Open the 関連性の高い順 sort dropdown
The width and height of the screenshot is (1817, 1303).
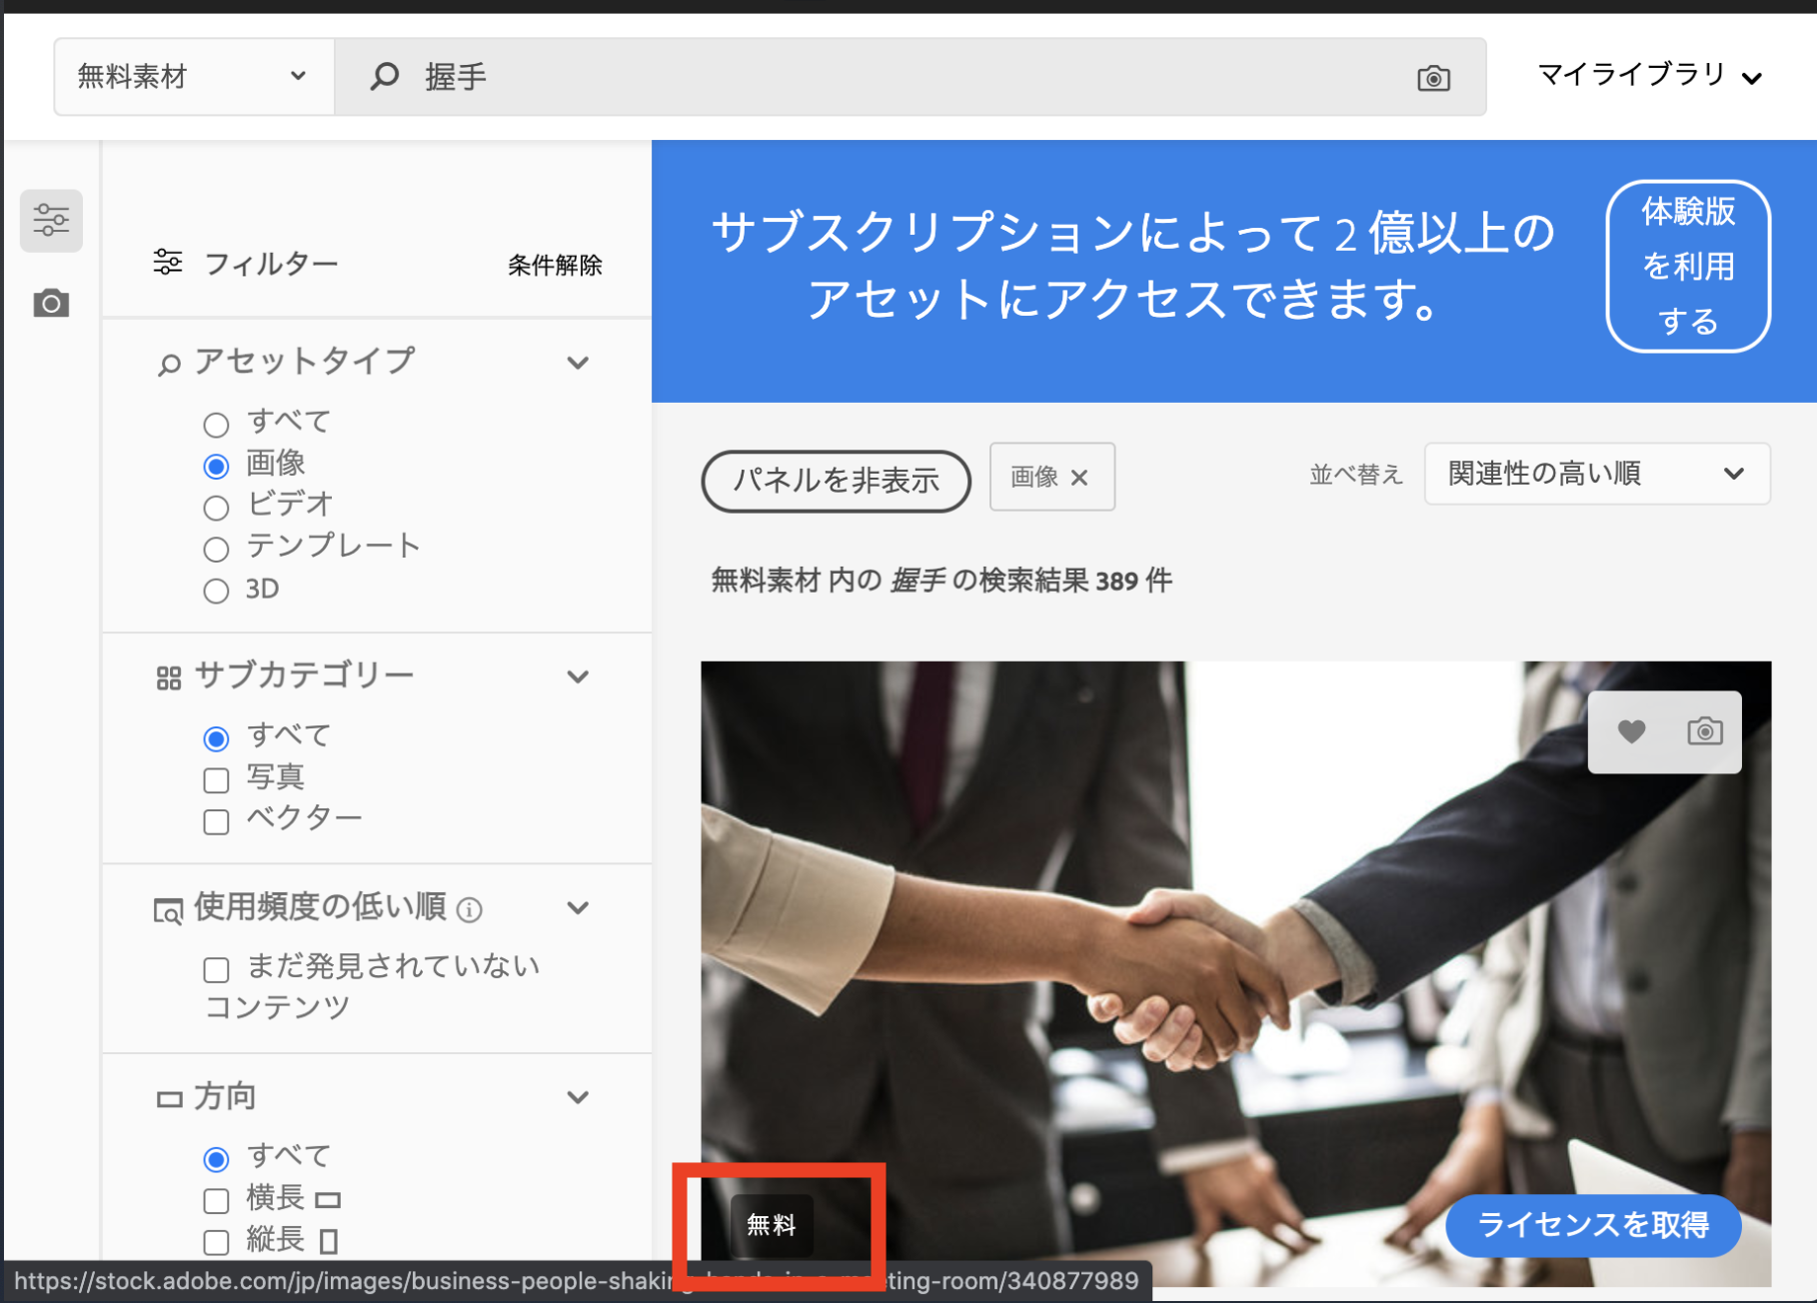click(1597, 474)
